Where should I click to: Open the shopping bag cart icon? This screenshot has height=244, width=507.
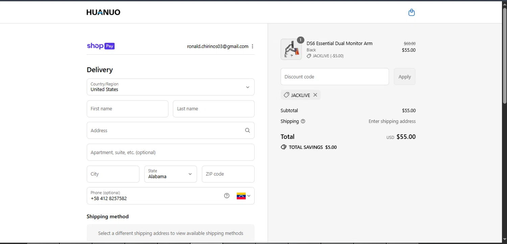[411, 12]
